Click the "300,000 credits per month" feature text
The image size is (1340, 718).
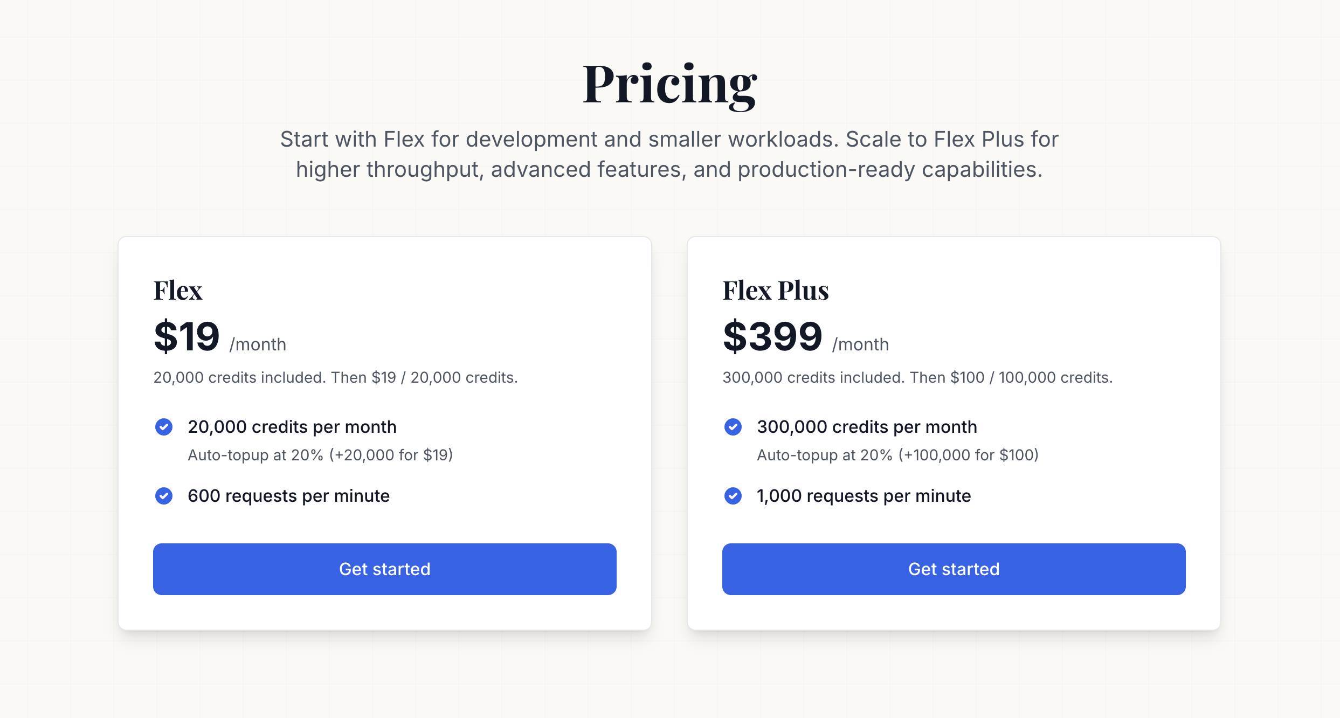(867, 427)
